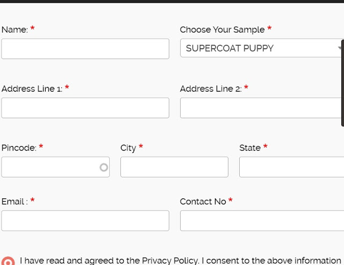Image resolution: width=344 pixels, height=265 pixels.
Task: Focus the Address Line 1 text box
Action: [x=85, y=108]
